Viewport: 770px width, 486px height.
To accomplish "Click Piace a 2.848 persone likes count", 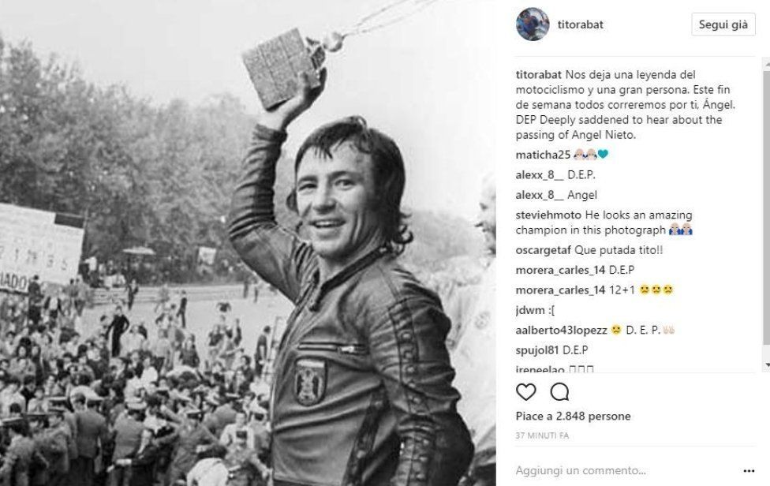I will 573,416.
